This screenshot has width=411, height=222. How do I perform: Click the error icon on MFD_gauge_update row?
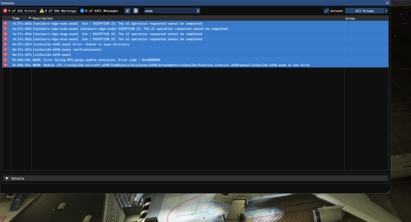5,60
